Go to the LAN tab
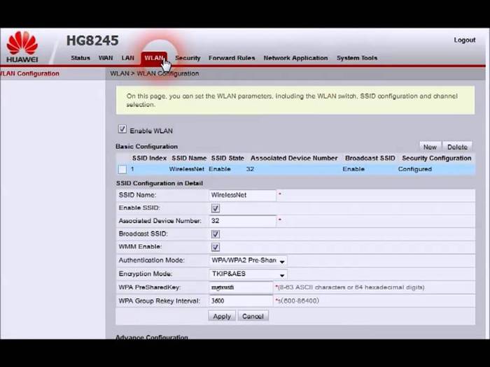 click(127, 58)
